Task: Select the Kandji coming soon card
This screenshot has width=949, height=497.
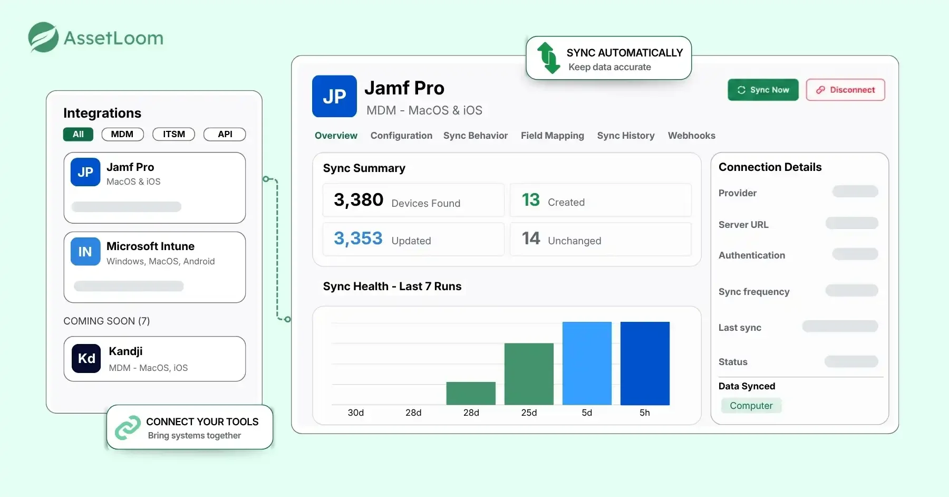Action: (154, 359)
